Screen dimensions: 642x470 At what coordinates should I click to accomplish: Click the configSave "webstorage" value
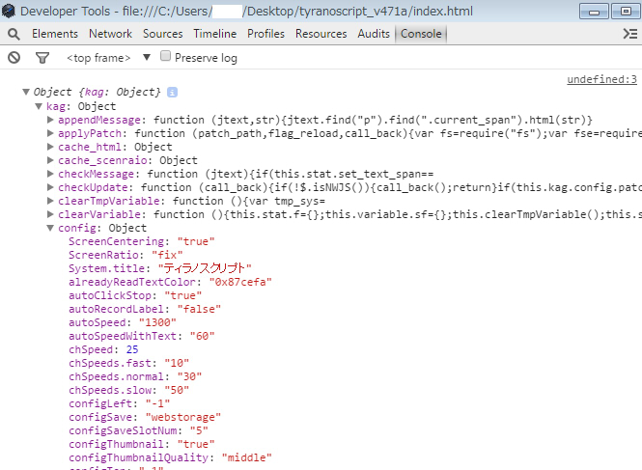tap(183, 417)
